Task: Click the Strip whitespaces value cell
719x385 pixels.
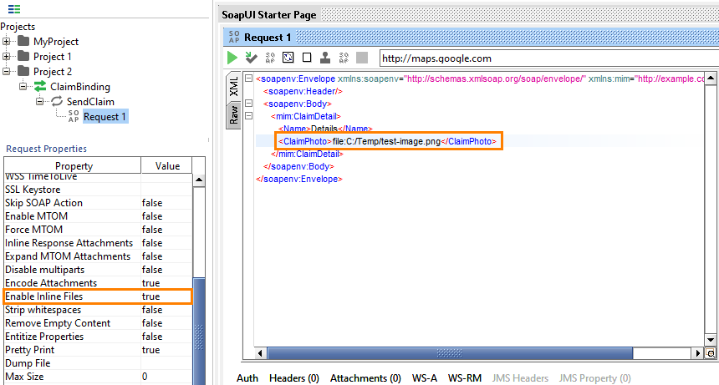Action: 166,310
